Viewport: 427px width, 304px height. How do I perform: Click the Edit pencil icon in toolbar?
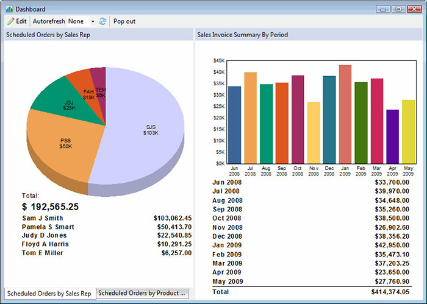click(10, 21)
